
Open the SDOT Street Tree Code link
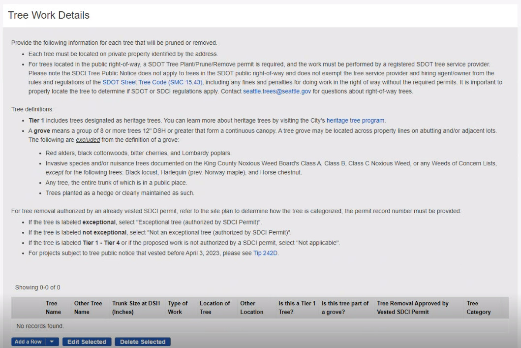pyautogui.click(x=153, y=82)
